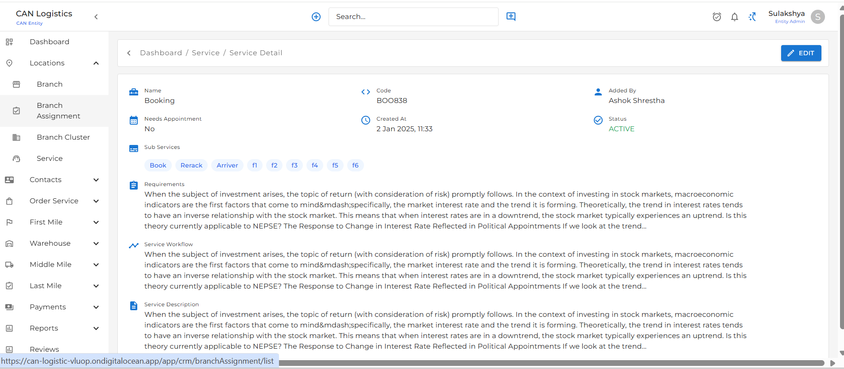Screen dimensions: 844x369
Task: Select the Arriver sub service chip
Action: (x=227, y=165)
